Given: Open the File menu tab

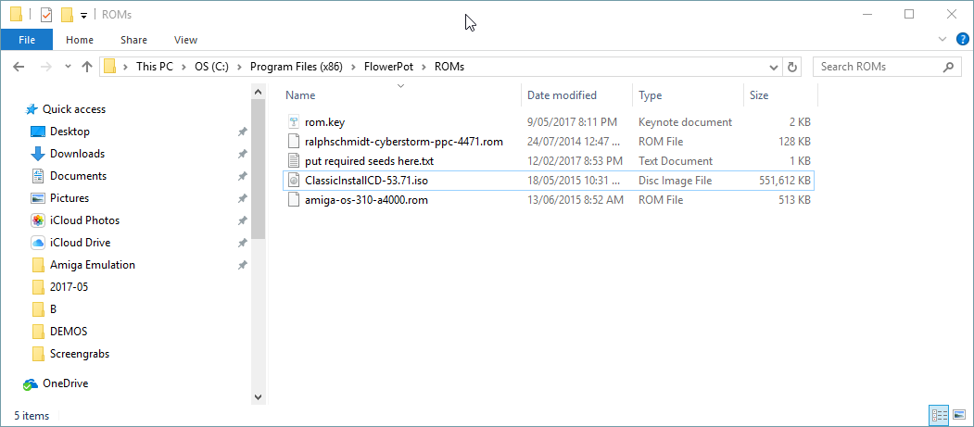Looking at the screenshot, I should click(27, 40).
